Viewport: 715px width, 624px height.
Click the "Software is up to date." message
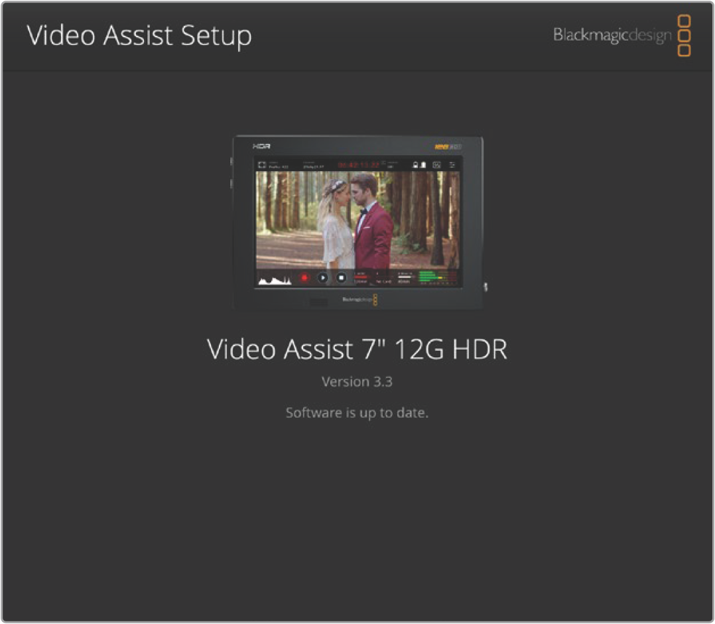click(x=357, y=413)
